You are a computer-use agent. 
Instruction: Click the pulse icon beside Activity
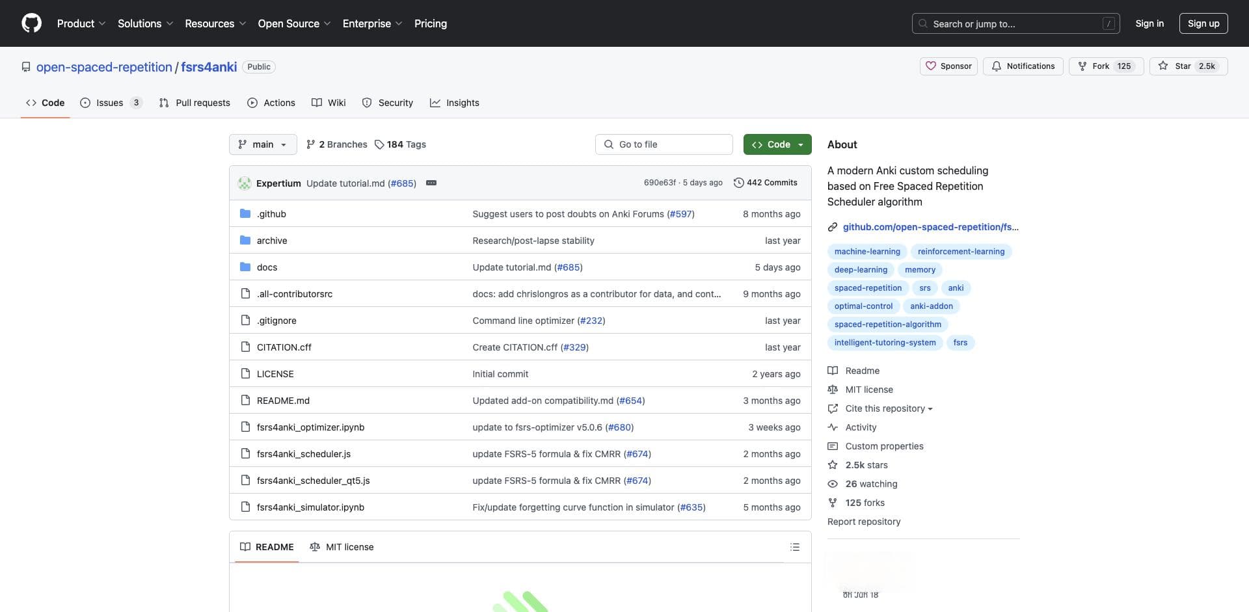[x=833, y=427]
